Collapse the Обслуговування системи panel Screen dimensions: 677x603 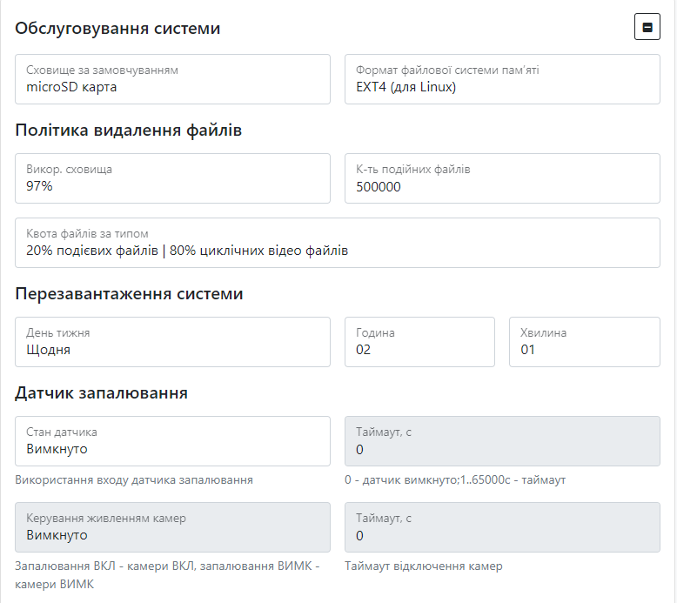647,28
